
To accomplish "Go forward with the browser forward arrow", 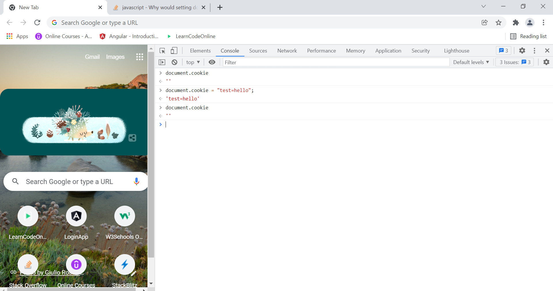I will (23, 22).
